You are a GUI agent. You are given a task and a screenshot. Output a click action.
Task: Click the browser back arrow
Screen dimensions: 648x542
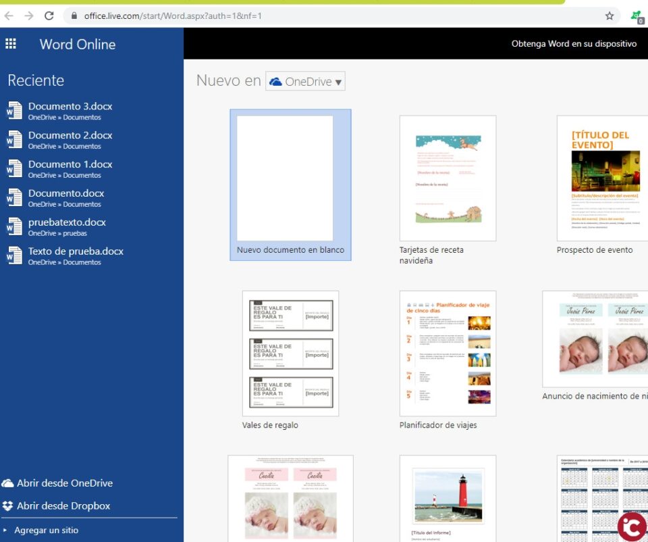coord(7,15)
